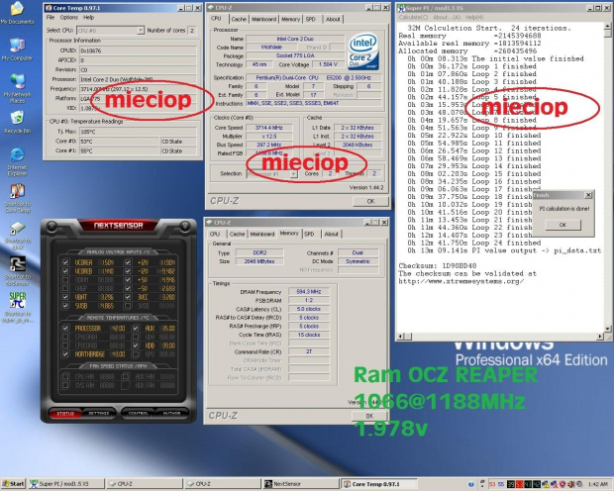Viewport: 614px width, 491px height.
Task: Uncheck the VCOREA voltage checkbox
Action: pyautogui.click(x=65, y=262)
